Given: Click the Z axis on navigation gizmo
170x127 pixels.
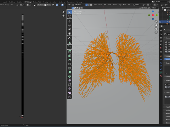Looking at the screenshot, I should click(x=153, y=11).
